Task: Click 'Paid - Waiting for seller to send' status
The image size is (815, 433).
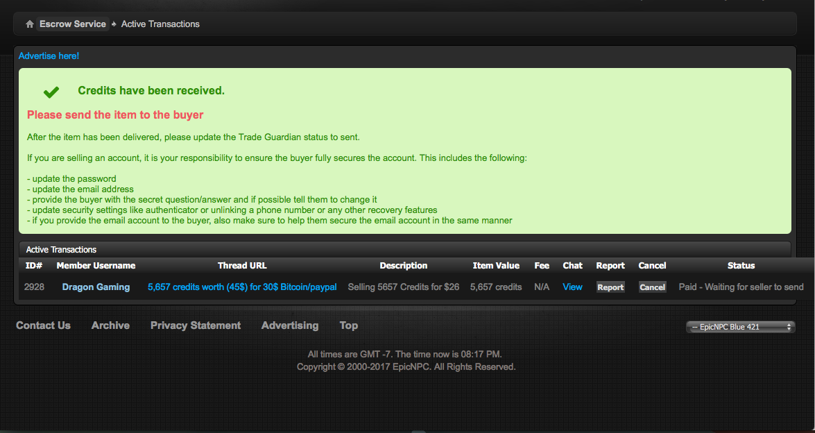Action: 741,287
